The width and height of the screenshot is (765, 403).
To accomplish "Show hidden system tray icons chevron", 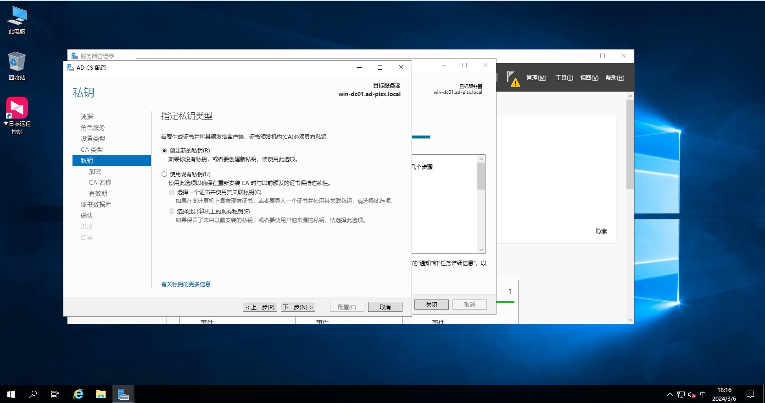I will pyautogui.click(x=670, y=394).
